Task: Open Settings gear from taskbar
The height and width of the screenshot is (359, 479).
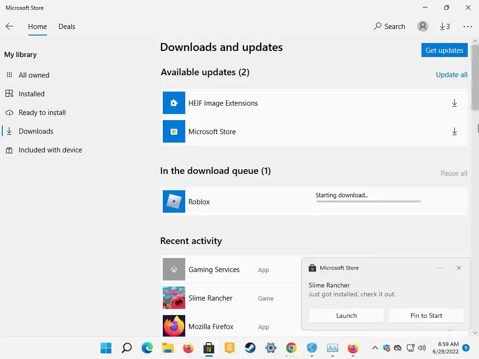Action: point(271,348)
